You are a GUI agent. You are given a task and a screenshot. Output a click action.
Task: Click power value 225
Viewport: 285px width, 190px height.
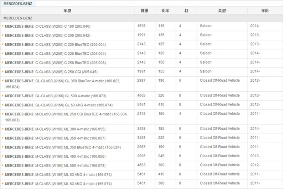(x=161, y=138)
